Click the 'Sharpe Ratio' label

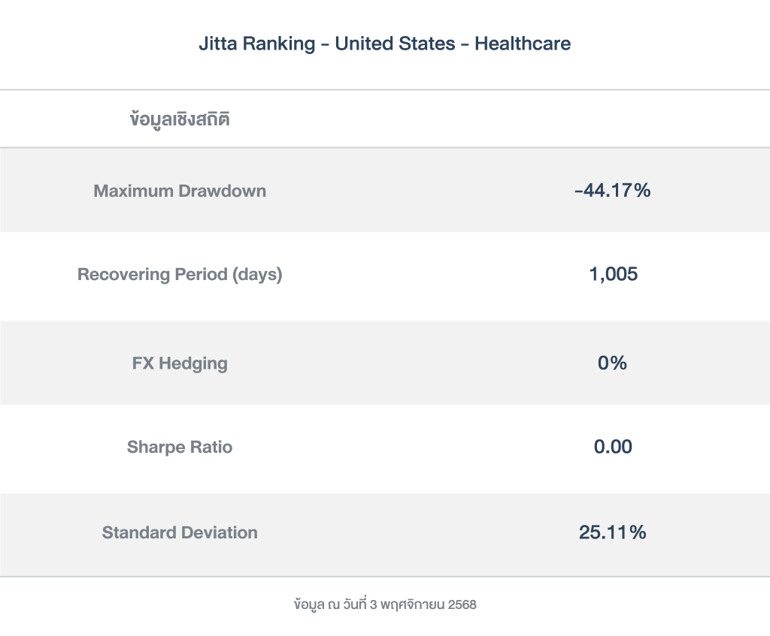click(180, 448)
